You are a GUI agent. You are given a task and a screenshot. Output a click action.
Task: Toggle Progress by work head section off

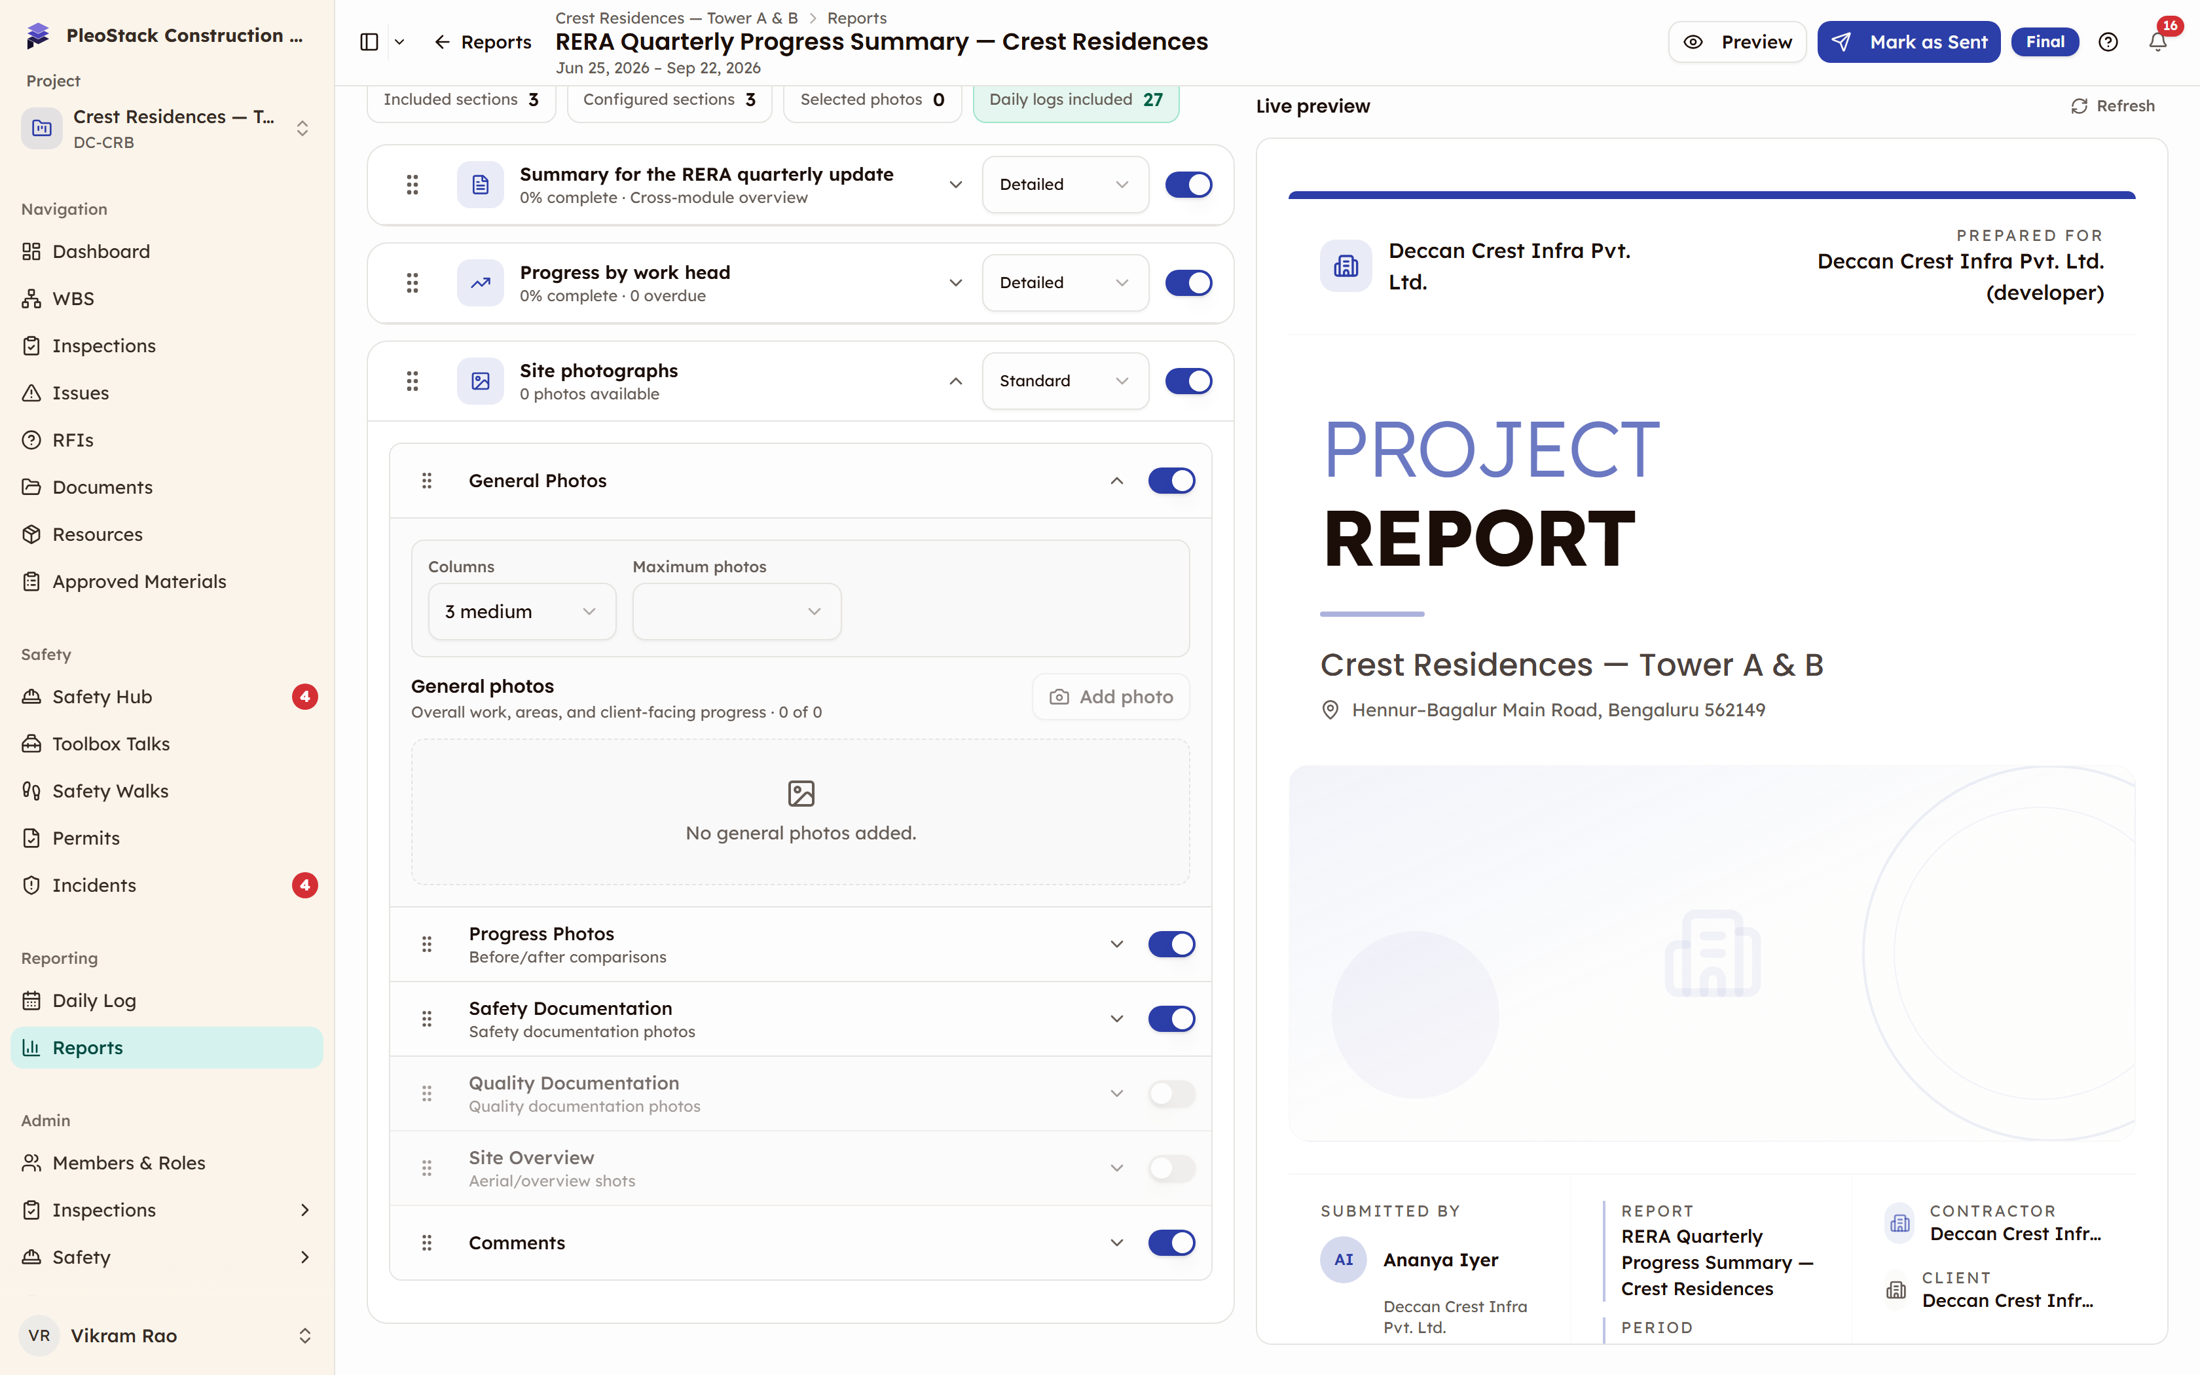(1189, 283)
